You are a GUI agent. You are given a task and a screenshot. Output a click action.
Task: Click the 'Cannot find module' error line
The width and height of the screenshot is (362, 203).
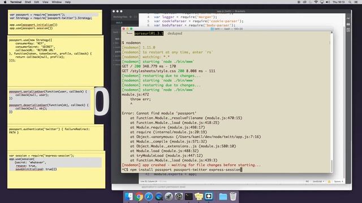160,113
